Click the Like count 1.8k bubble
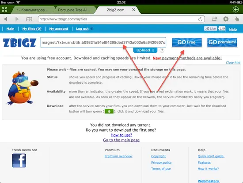243x183 pixels. tap(222, 29)
